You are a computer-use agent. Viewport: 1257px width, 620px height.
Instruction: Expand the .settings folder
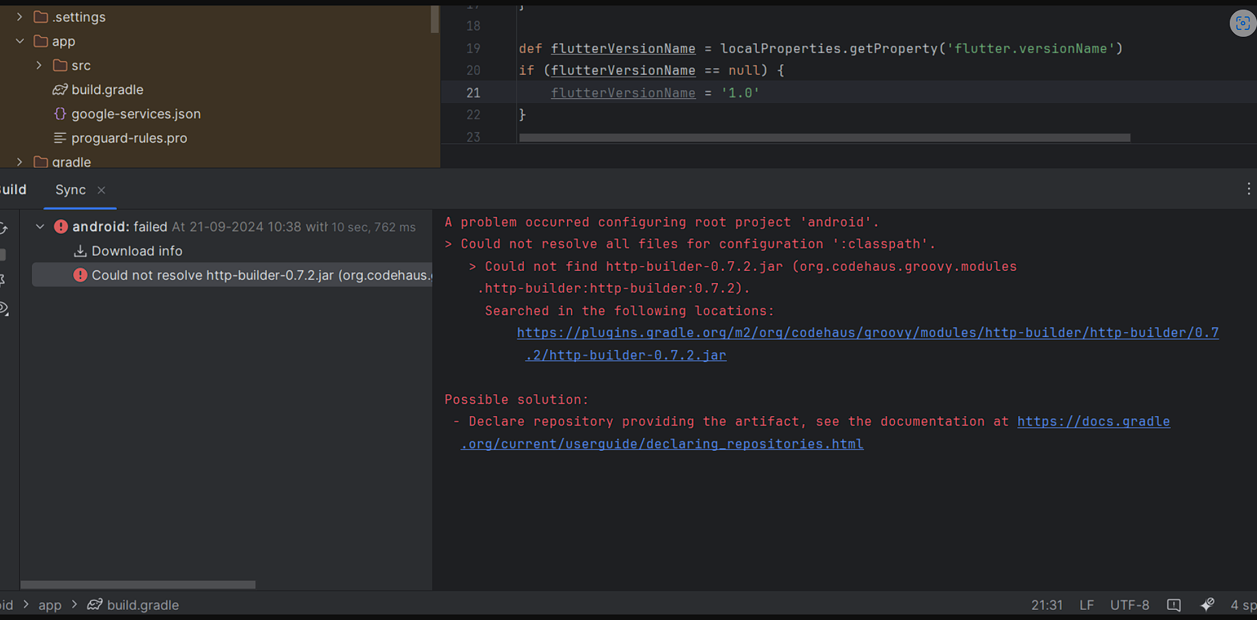click(20, 17)
